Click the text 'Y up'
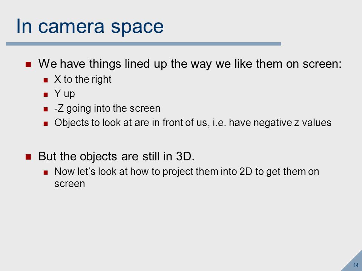This screenshot has width=362, height=271. point(64,94)
